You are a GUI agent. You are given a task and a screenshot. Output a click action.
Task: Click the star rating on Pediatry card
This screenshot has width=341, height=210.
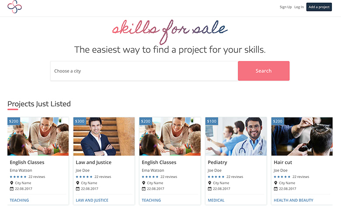216,177
